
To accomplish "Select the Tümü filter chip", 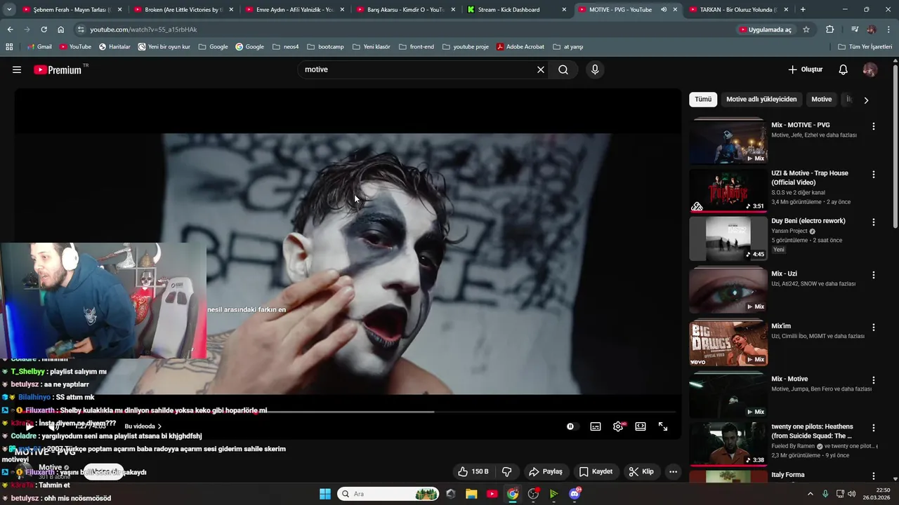I will pos(703,100).
